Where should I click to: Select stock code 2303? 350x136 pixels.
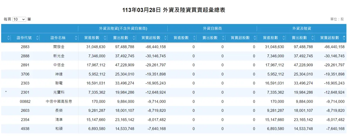pos(25,83)
